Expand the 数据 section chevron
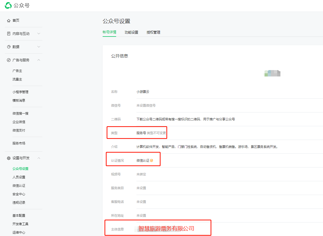 point(39,47)
